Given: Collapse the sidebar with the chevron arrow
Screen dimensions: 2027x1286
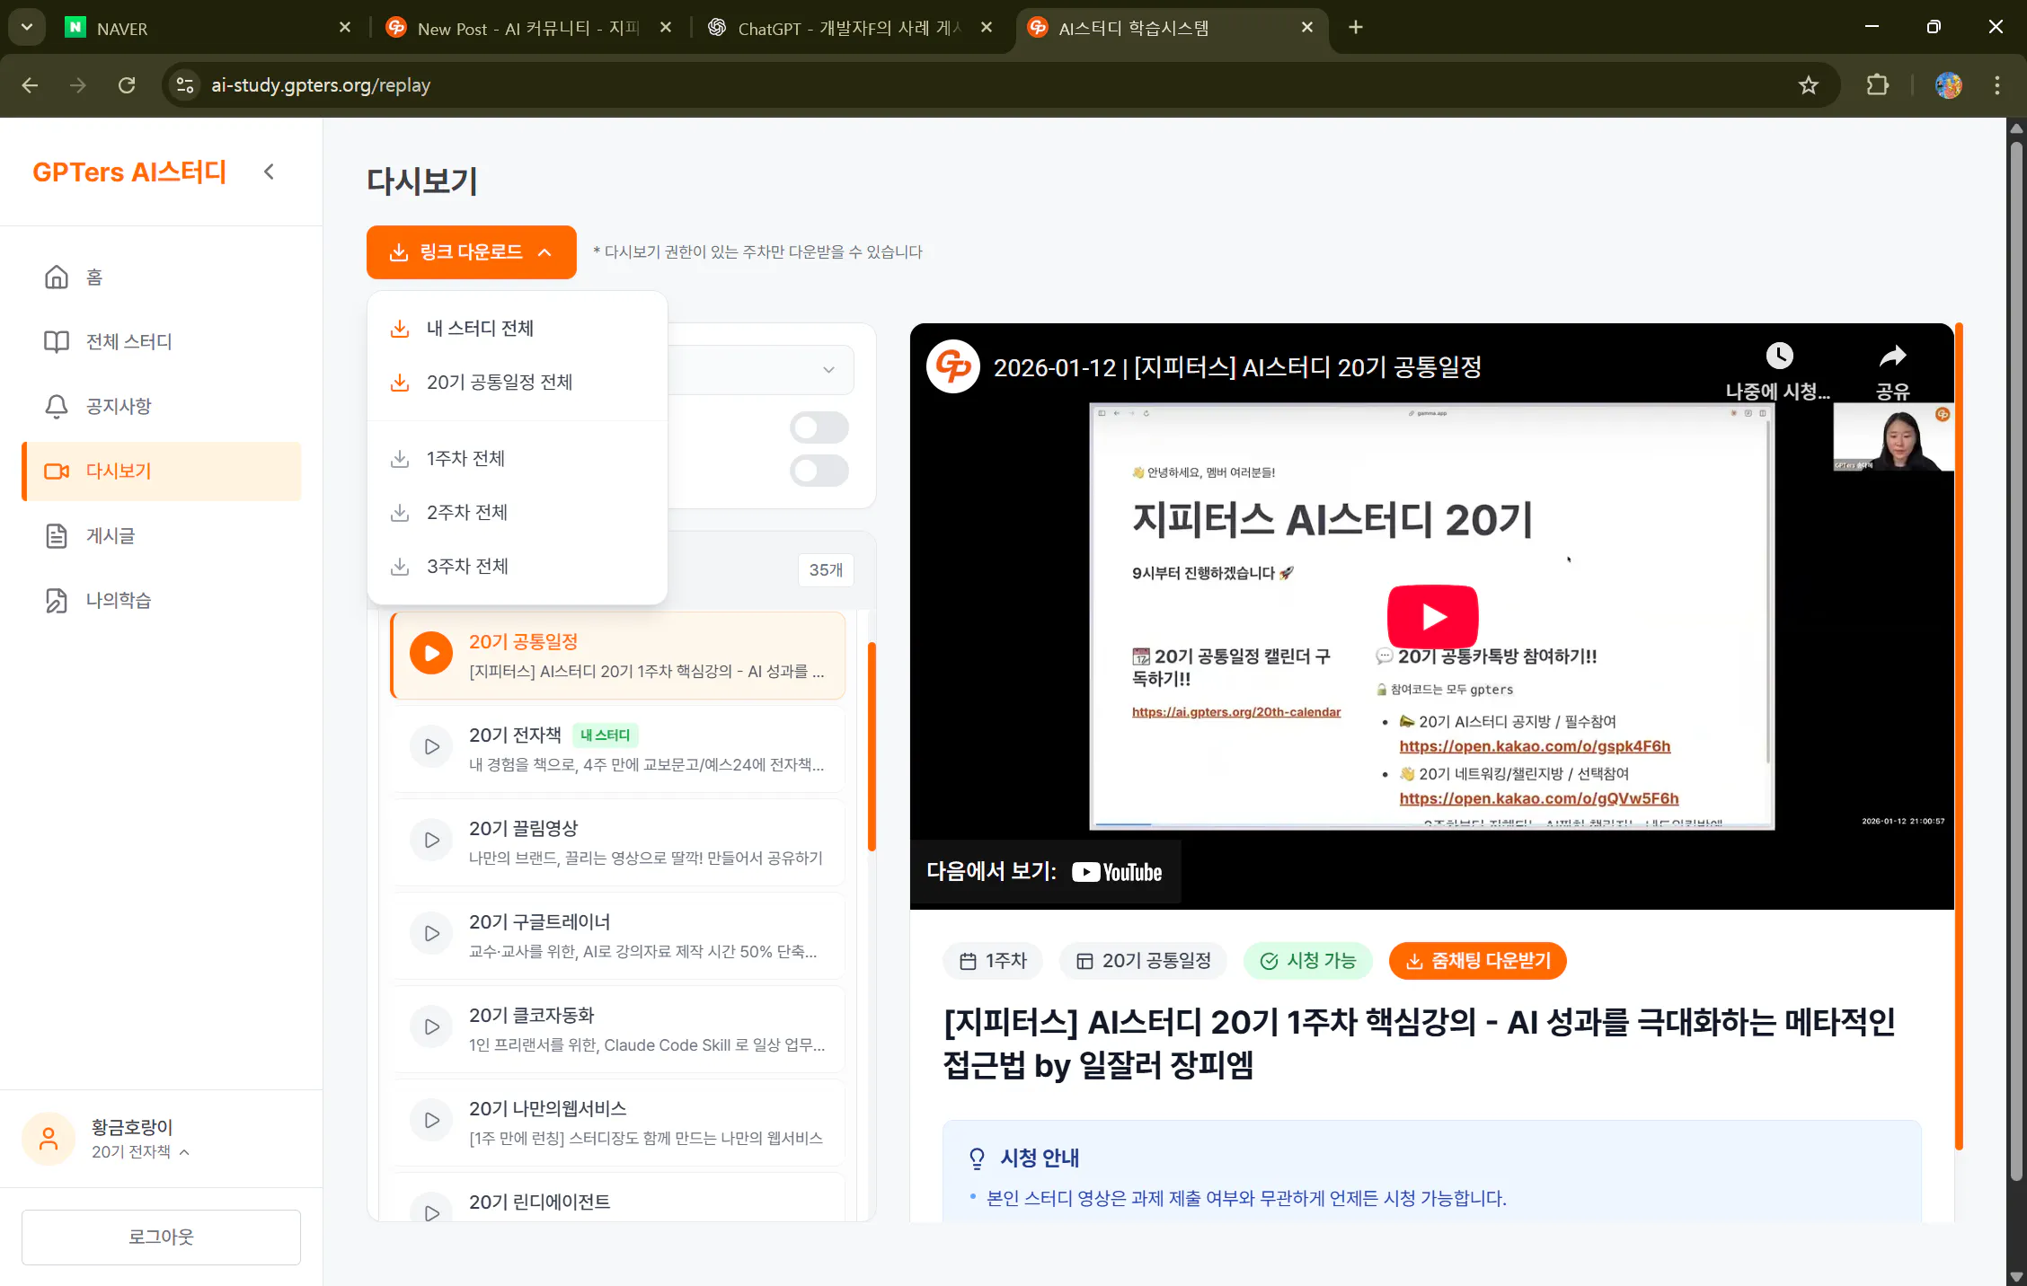Looking at the screenshot, I should [269, 172].
